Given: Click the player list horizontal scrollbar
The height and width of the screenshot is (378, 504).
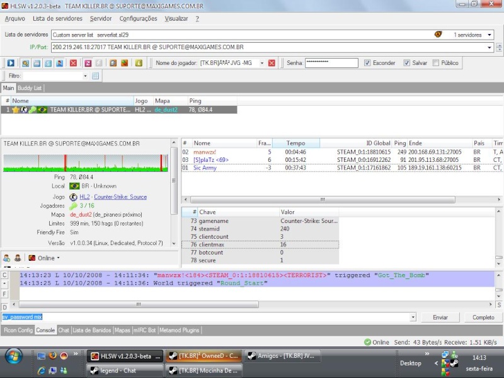Looking at the screenshot, I should [x=323, y=200].
